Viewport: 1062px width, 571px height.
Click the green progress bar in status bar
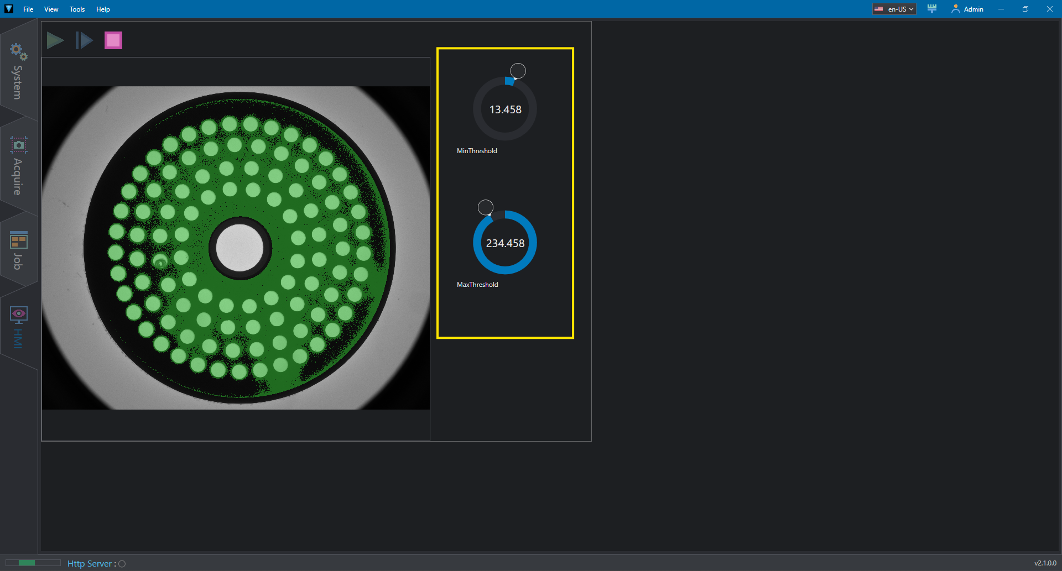tap(33, 563)
